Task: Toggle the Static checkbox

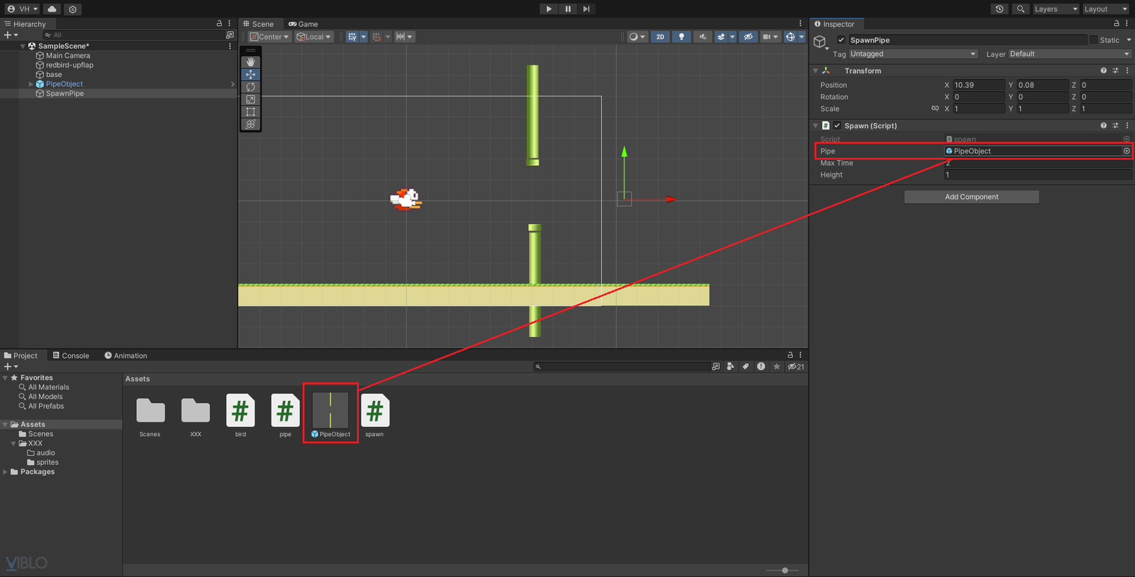Action: (x=1094, y=40)
